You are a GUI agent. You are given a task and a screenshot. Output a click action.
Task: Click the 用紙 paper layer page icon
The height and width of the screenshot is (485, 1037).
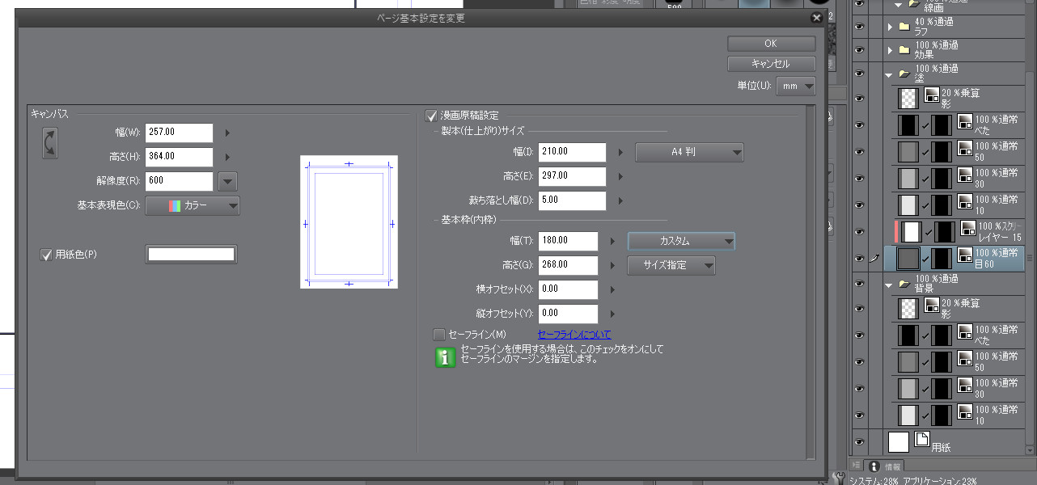[x=921, y=440]
